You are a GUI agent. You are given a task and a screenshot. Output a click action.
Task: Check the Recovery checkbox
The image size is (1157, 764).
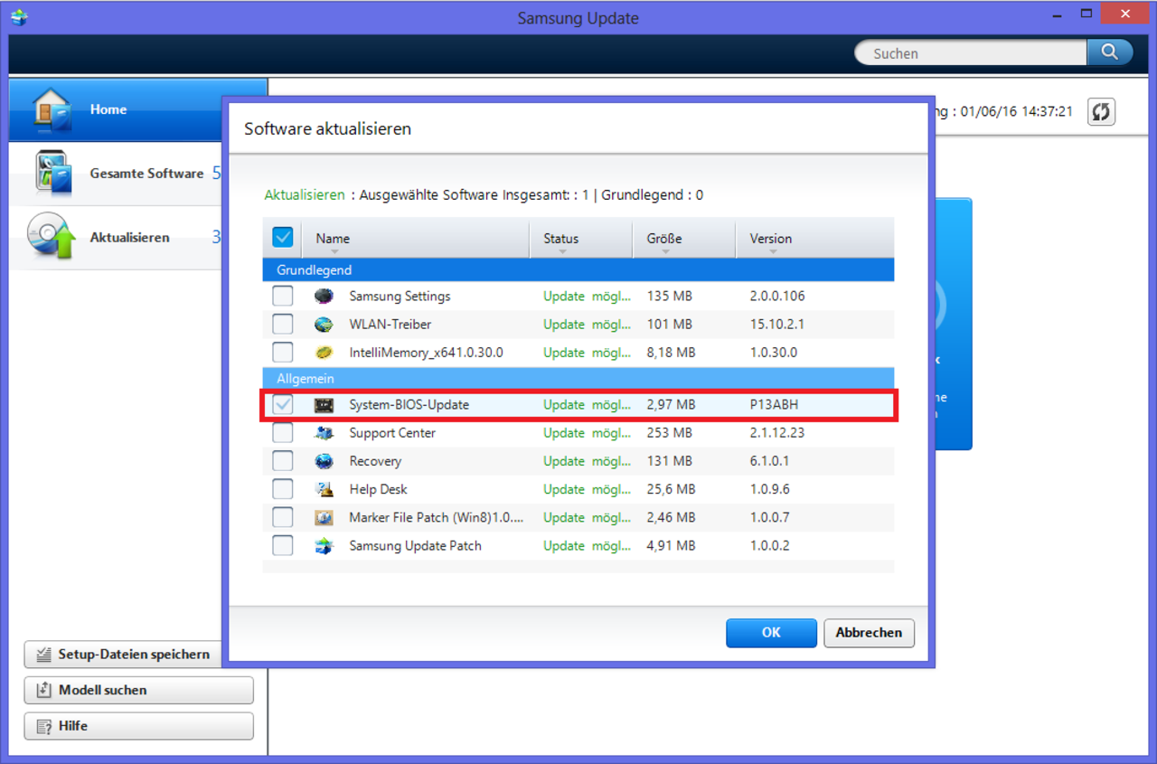(x=283, y=461)
